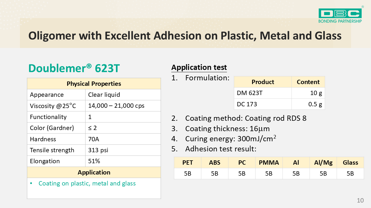The width and height of the screenshot is (371, 208).
Task: Click the Application header in properties table
Action: point(94,172)
